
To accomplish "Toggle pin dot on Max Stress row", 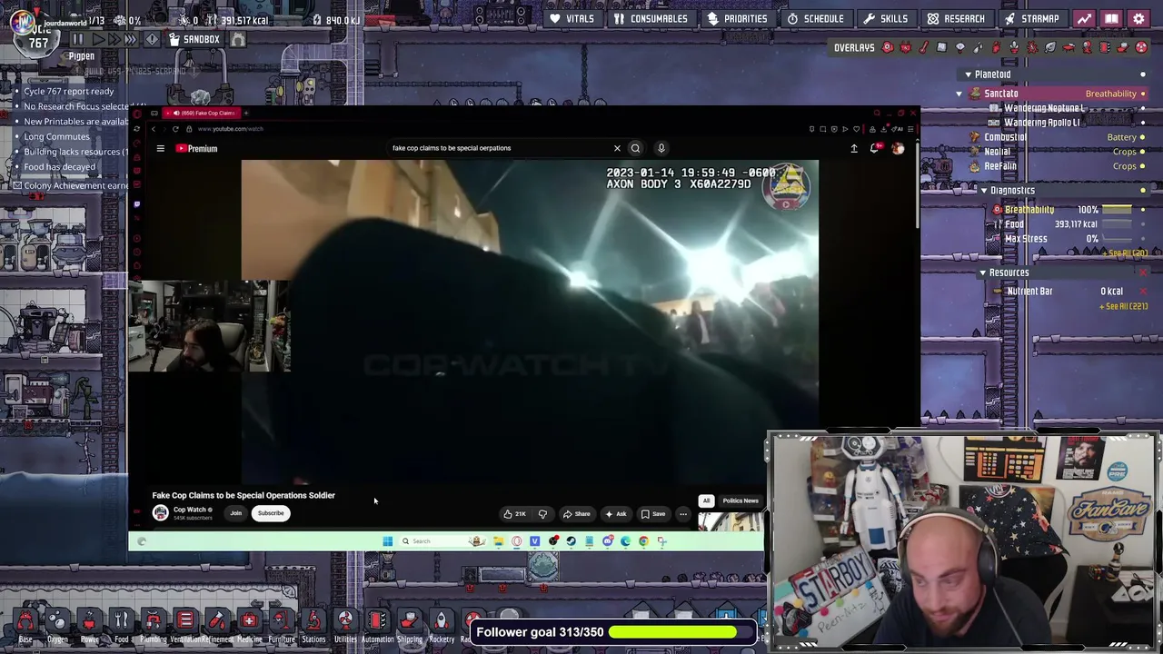I will (x=1143, y=239).
